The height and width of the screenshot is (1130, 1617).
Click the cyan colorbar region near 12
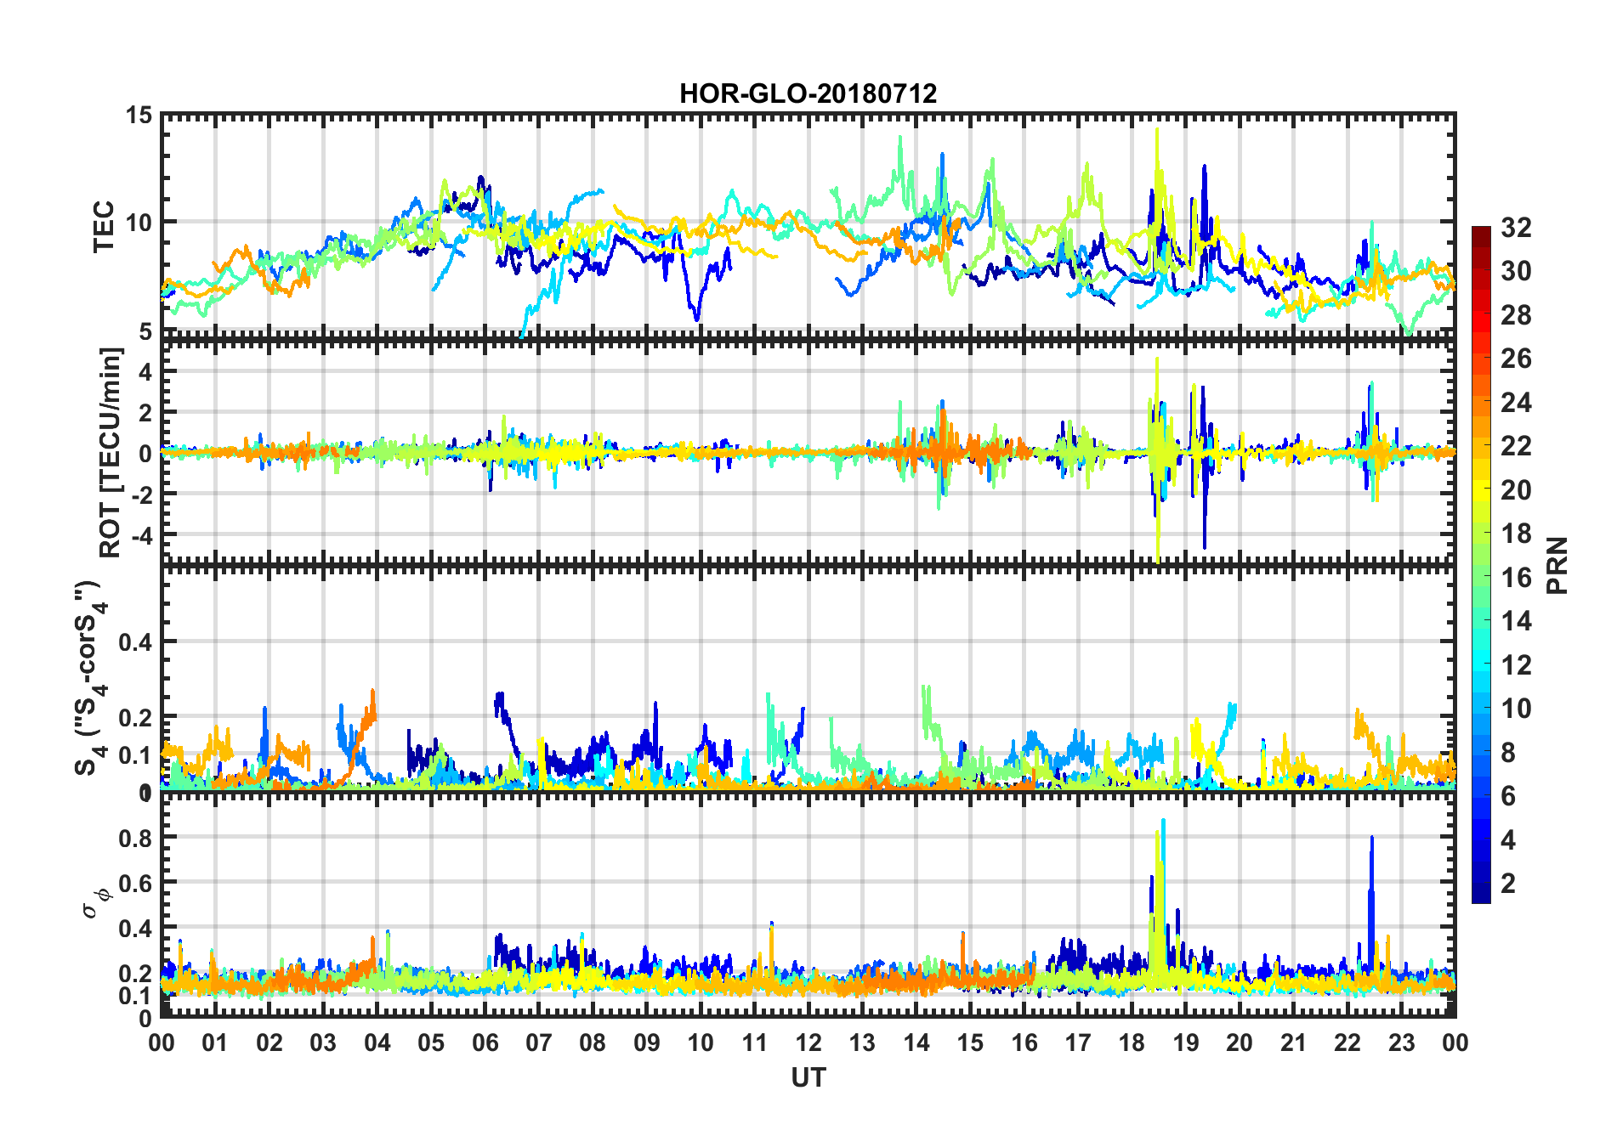point(1481,665)
